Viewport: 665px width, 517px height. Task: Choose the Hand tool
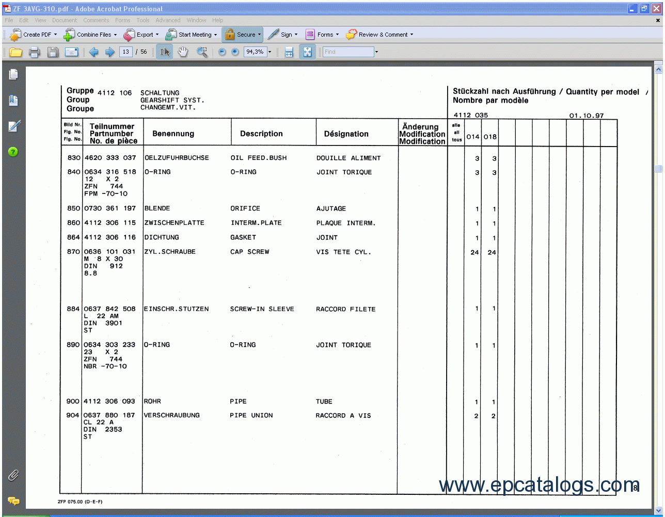[183, 52]
